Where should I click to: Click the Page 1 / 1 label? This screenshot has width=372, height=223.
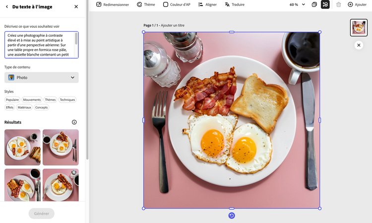tap(151, 25)
